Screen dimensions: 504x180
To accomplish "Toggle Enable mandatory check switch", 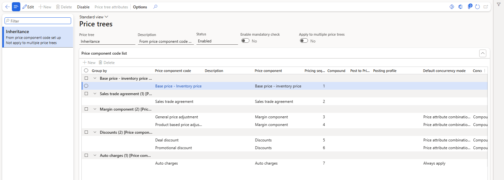I will coord(246,41).
